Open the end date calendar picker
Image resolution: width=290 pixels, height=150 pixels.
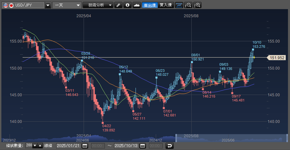142,146
